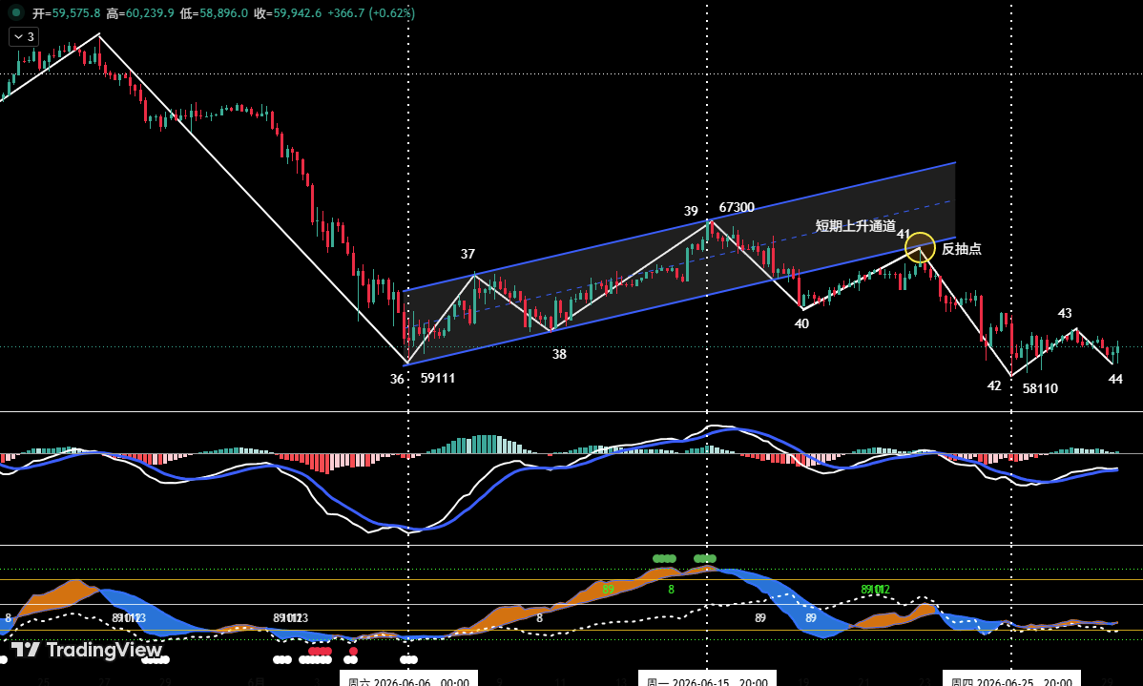Click the 67300 price label near peak

737,208
